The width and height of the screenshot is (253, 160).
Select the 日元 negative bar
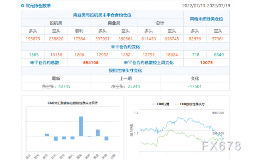pyautogui.click(x=56, y=138)
